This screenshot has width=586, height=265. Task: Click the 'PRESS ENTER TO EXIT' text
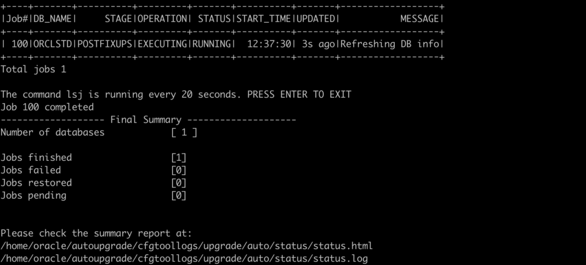[299, 94]
